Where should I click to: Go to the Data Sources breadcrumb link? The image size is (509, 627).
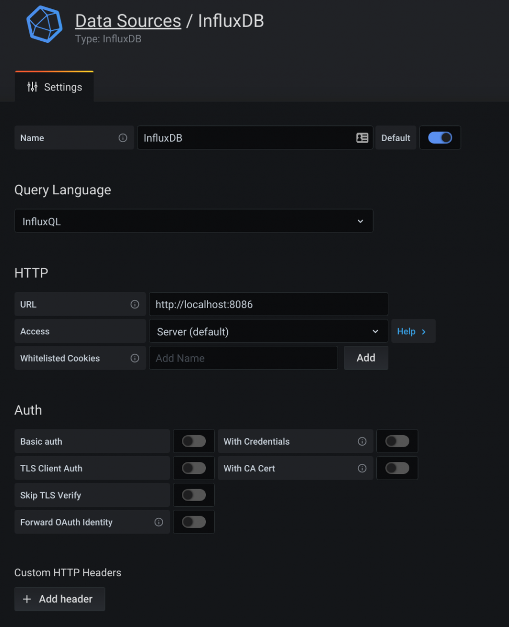[x=128, y=21]
